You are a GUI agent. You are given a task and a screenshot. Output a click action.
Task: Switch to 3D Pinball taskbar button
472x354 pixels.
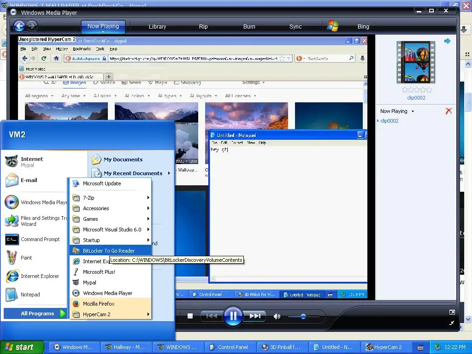tap(282, 347)
